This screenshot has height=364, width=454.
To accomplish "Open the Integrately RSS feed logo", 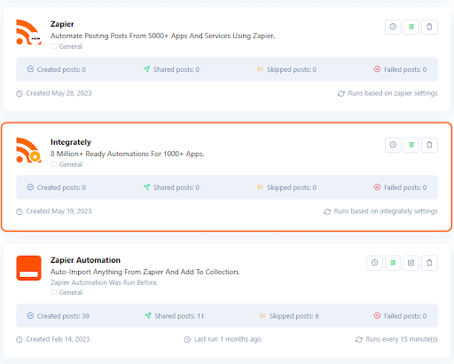I will tap(28, 150).
